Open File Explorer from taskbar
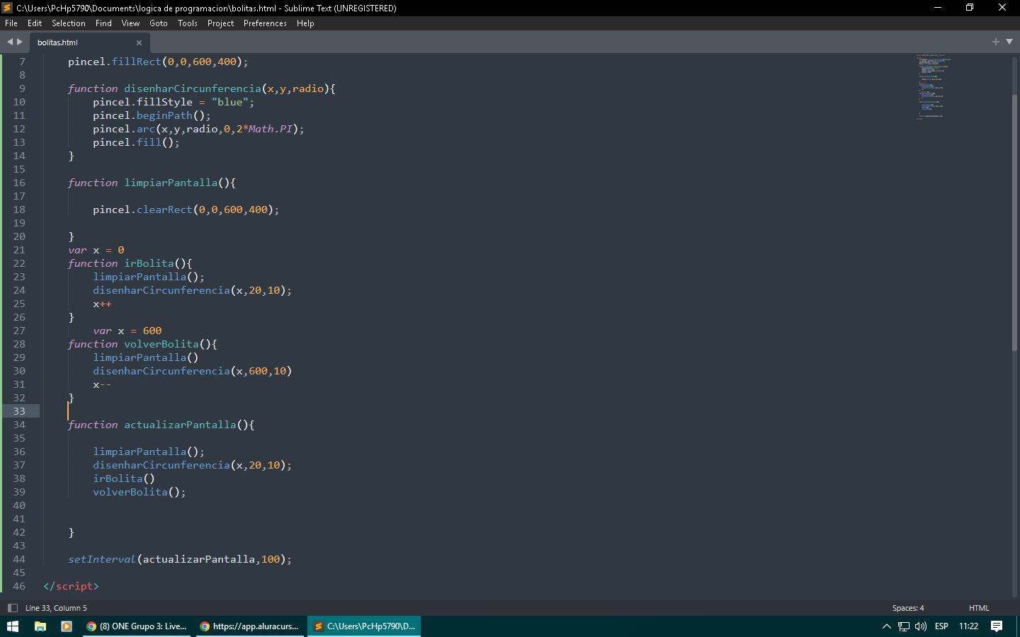The height and width of the screenshot is (637, 1020). (x=40, y=626)
